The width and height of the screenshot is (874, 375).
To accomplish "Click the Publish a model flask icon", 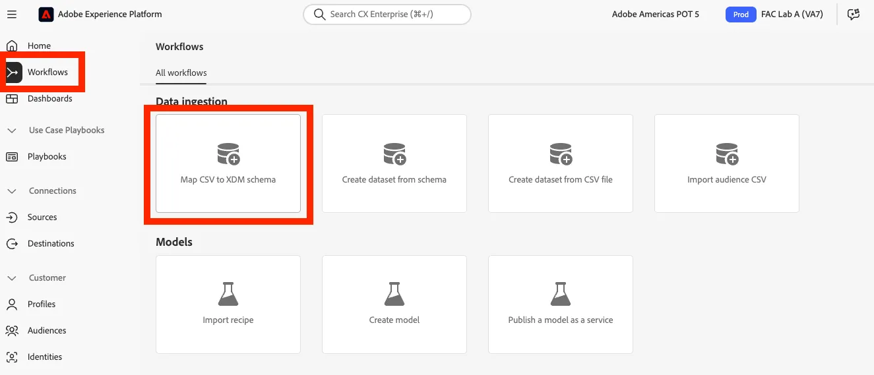I will click(561, 294).
